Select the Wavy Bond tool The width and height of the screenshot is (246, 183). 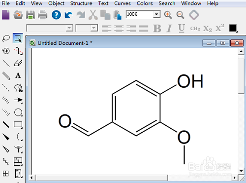click(x=6, y=161)
